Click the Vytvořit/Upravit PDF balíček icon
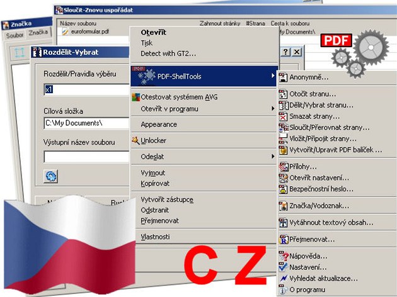Image resolution: width=397 pixels, height=297 pixels. 283,150
